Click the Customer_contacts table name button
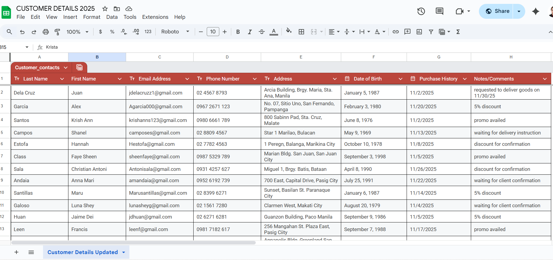The height and width of the screenshot is (260, 553). pyautogui.click(x=37, y=68)
